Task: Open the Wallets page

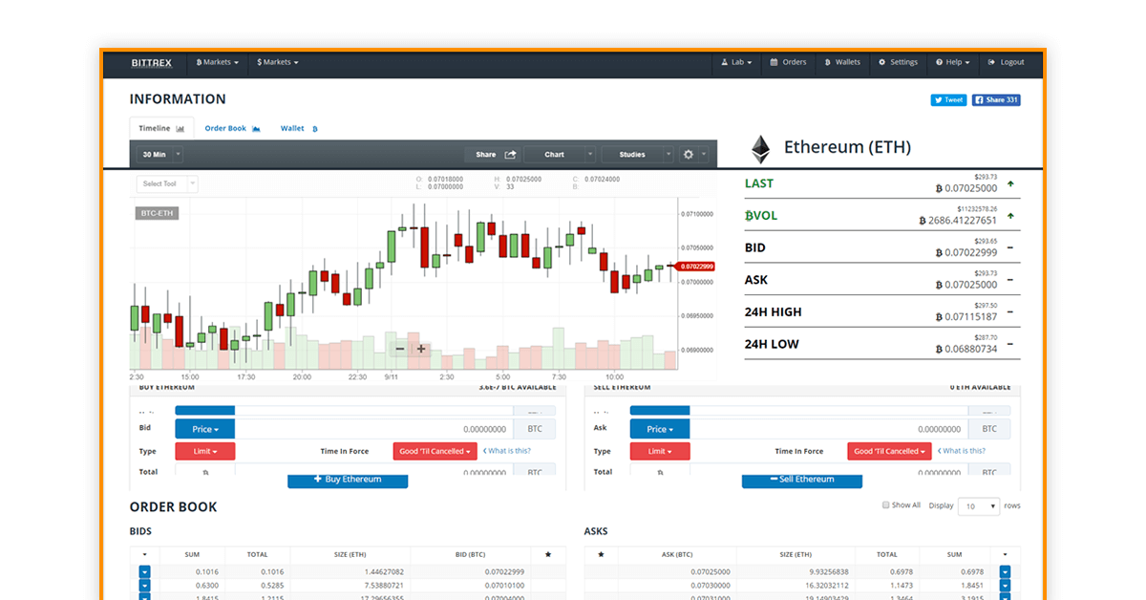Action: [x=842, y=63]
